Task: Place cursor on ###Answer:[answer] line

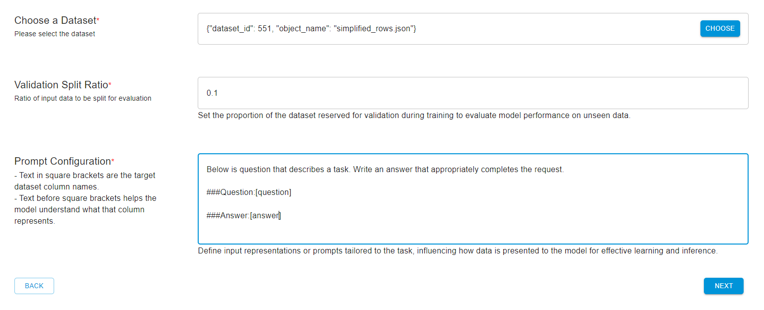Action: 243,215
